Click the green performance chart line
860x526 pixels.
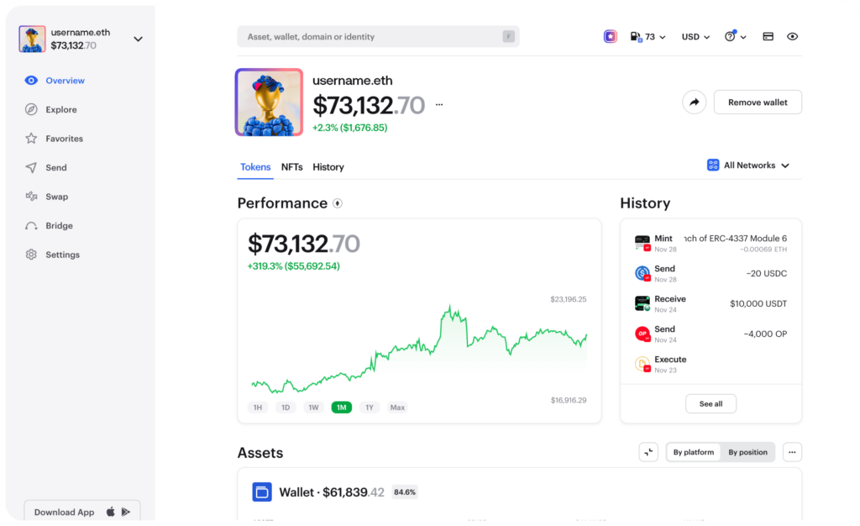419,348
